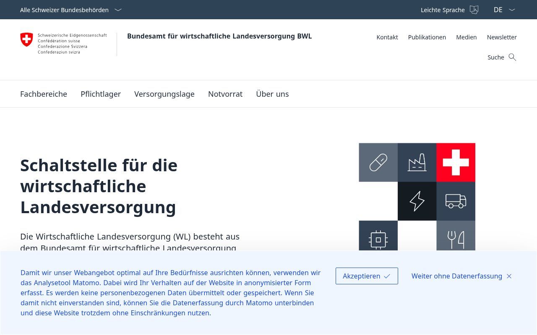Screen dimensions: 537x335
Task: Open the DE language dropdown
Action: pyautogui.click(x=504, y=10)
